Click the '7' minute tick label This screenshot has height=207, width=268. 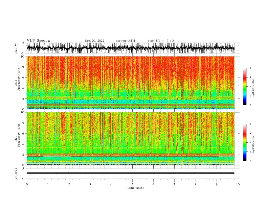175,184
